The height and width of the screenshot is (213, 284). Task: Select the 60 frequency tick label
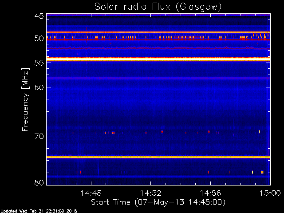click(x=39, y=87)
